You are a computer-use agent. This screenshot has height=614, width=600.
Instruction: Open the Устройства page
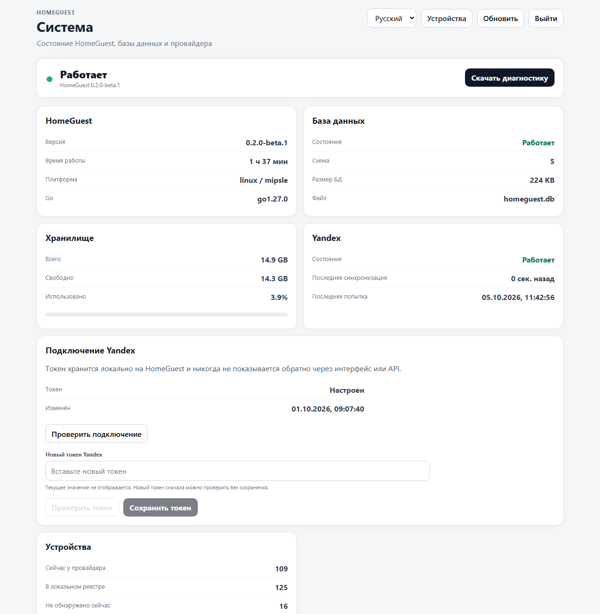[x=447, y=18]
